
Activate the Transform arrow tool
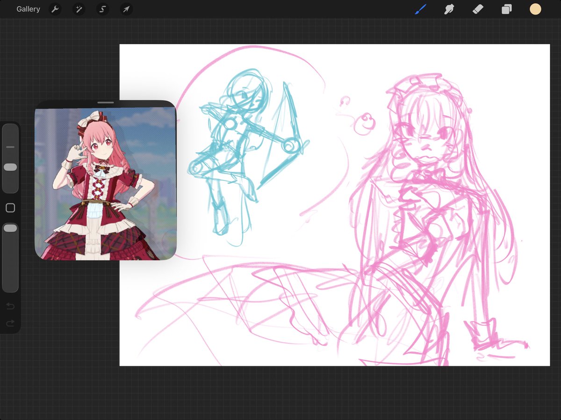point(126,9)
